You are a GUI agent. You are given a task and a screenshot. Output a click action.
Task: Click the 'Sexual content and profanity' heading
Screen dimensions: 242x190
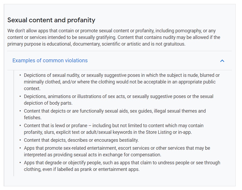(x=51, y=20)
